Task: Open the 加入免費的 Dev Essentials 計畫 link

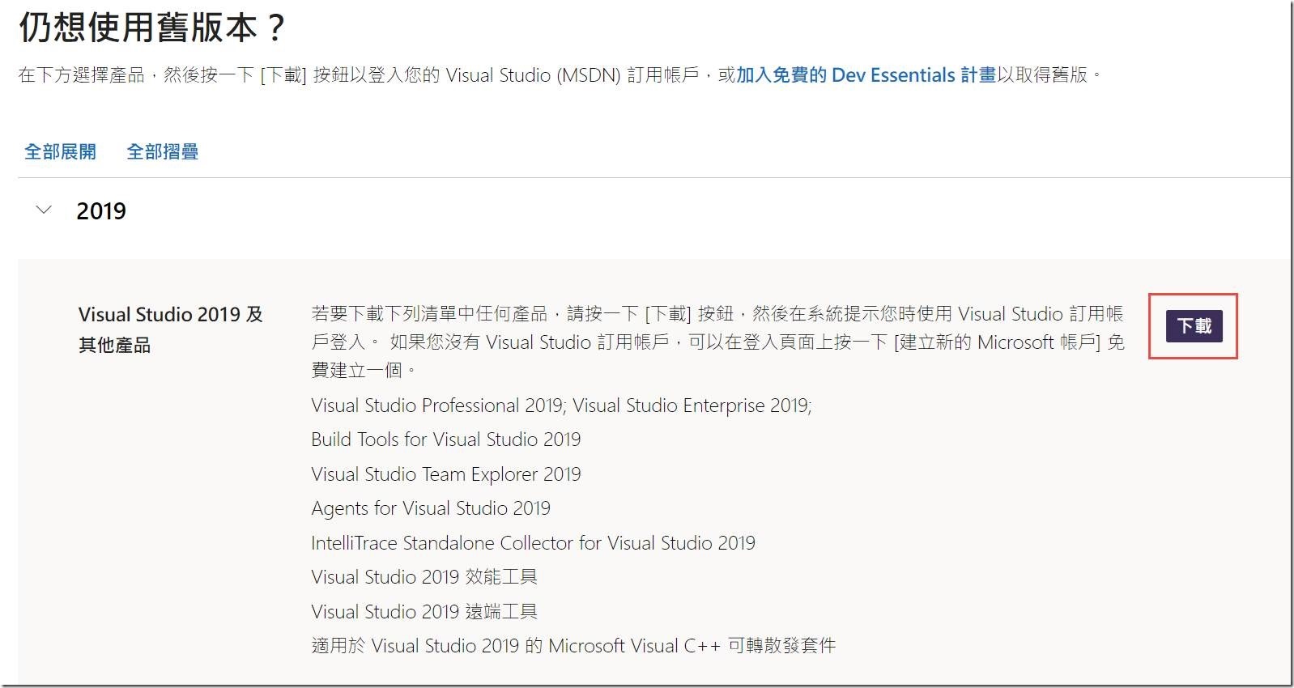Action: [x=866, y=75]
